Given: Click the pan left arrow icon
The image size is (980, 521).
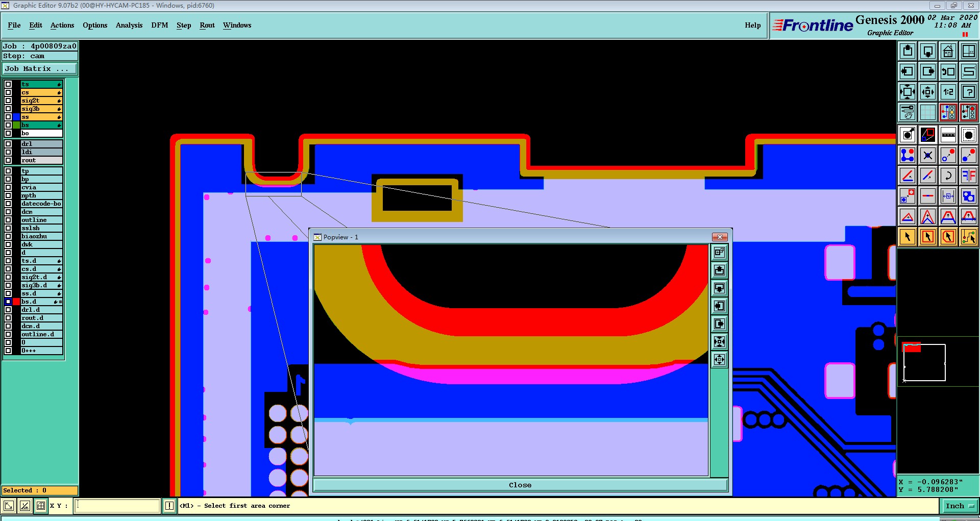Looking at the screenshot, I should point(908,71).
